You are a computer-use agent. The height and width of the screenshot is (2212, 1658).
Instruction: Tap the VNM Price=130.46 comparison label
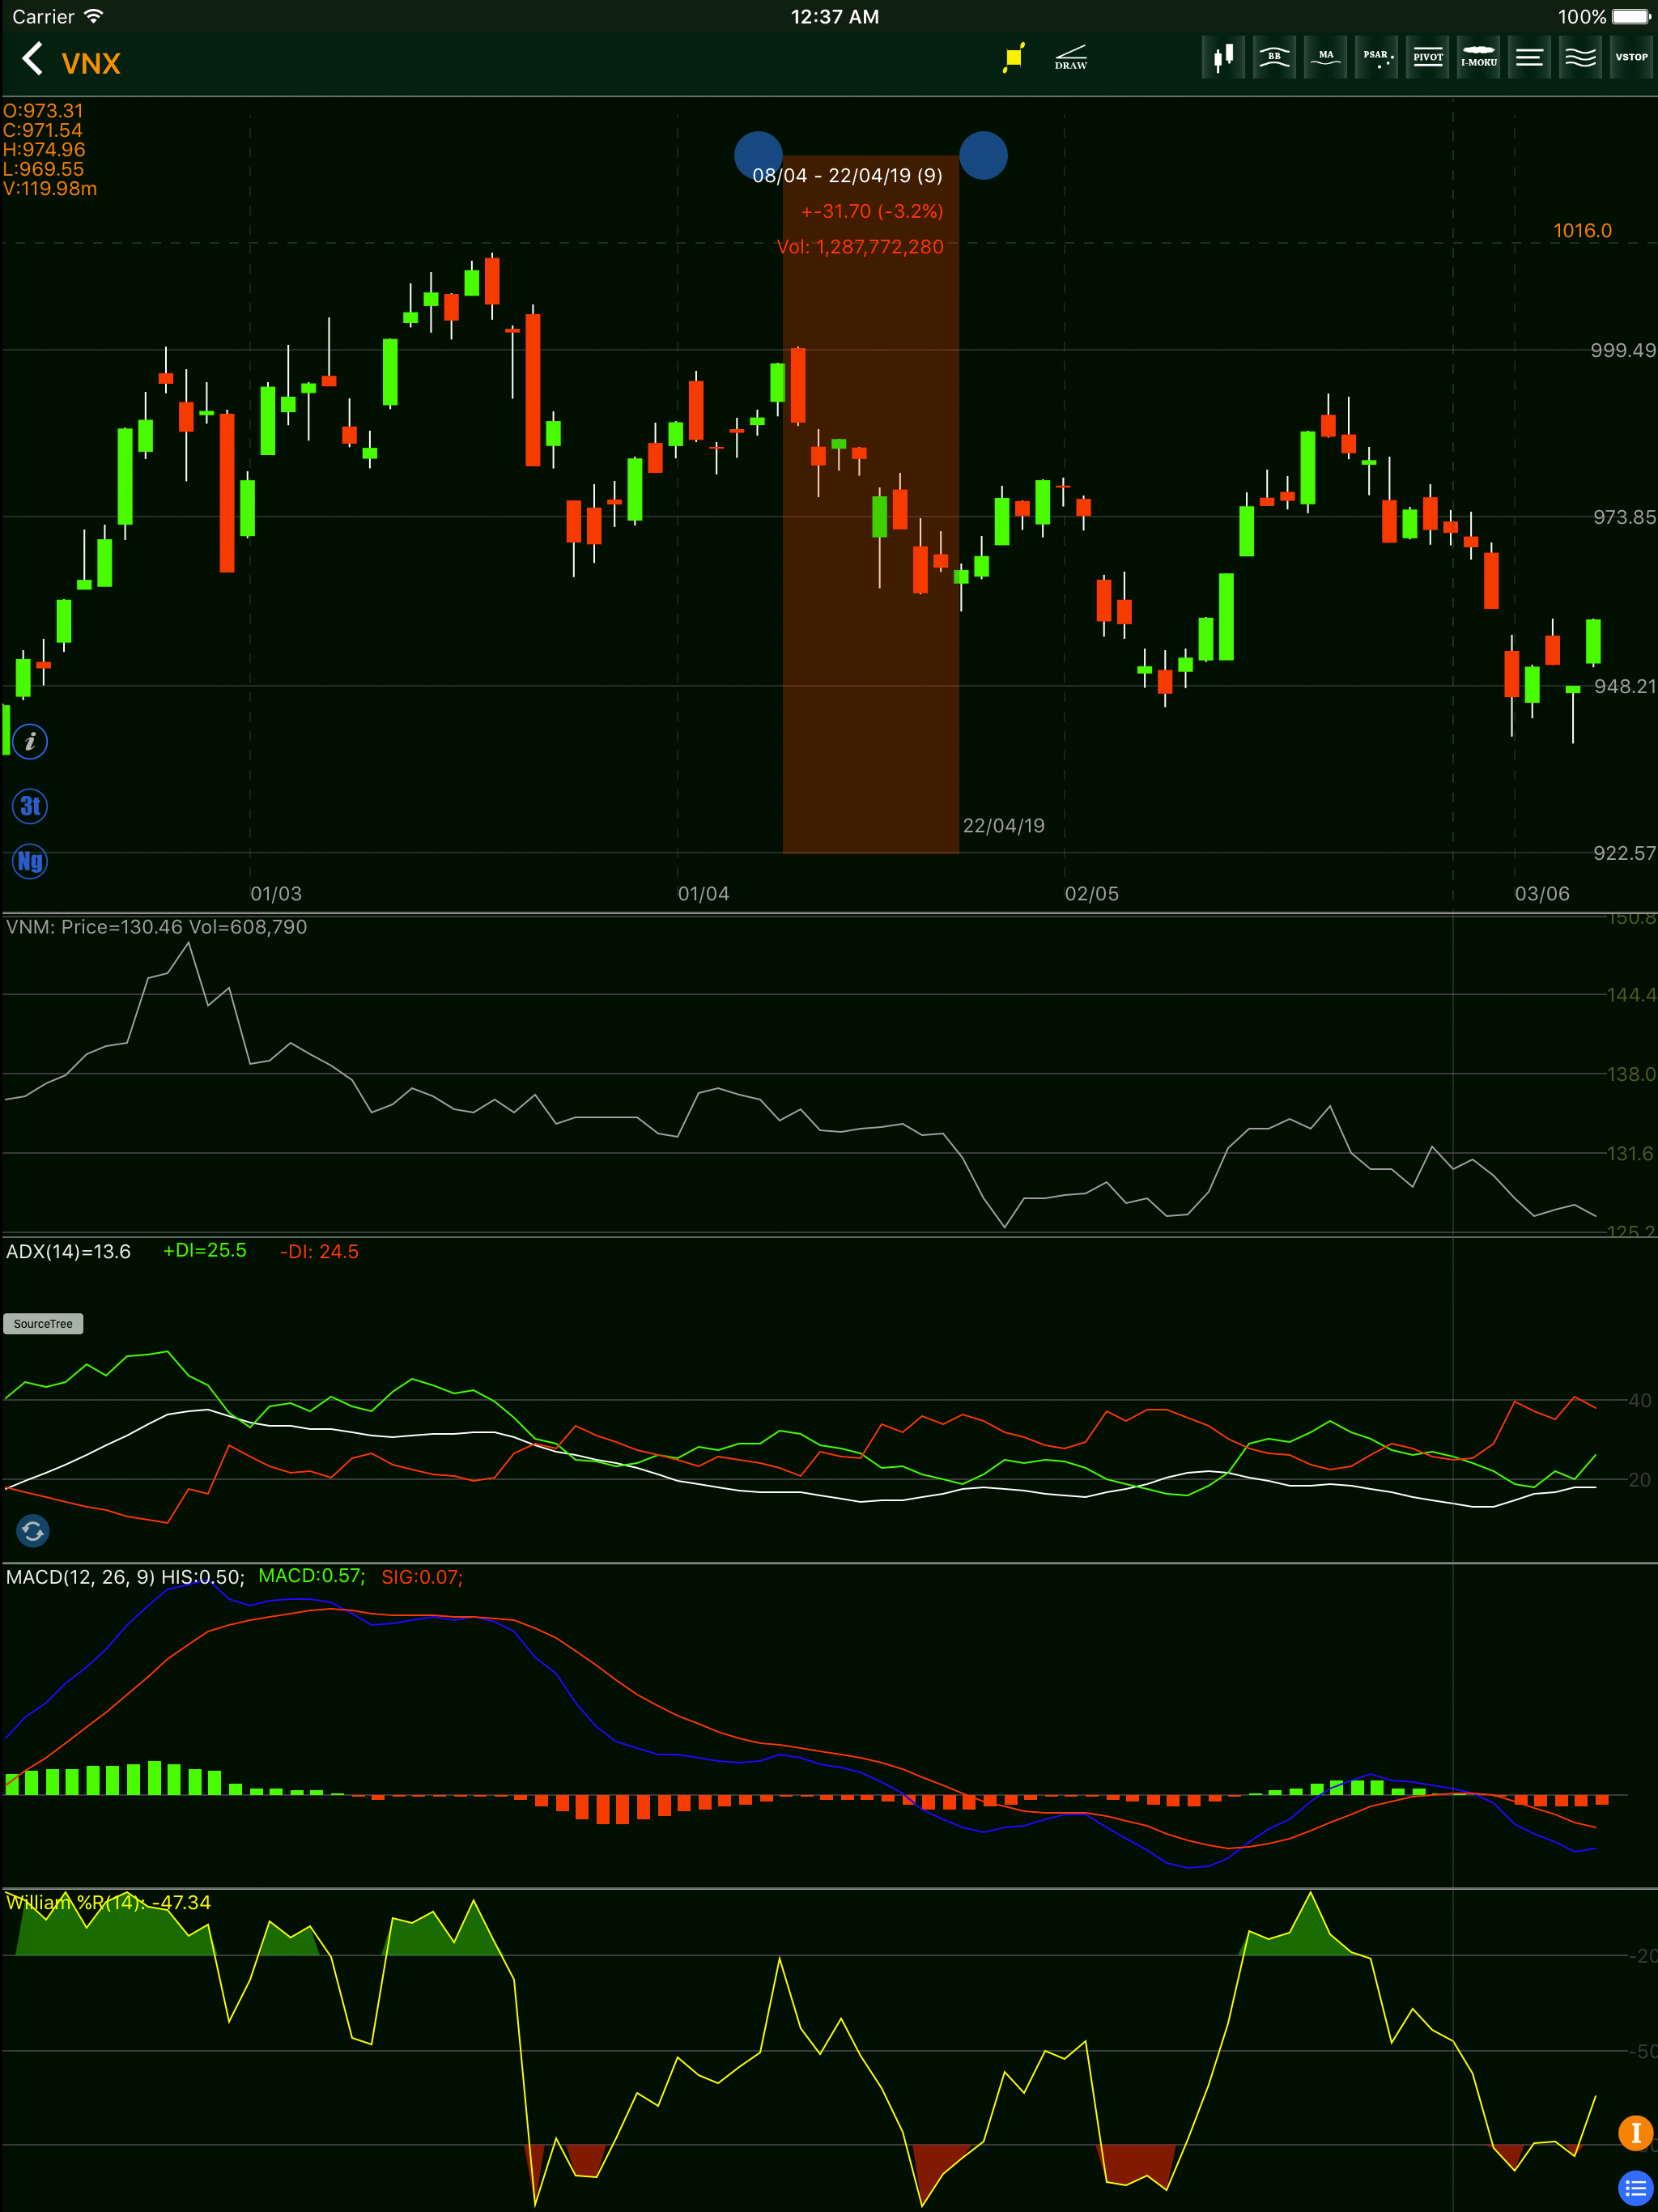pos(156,927)
